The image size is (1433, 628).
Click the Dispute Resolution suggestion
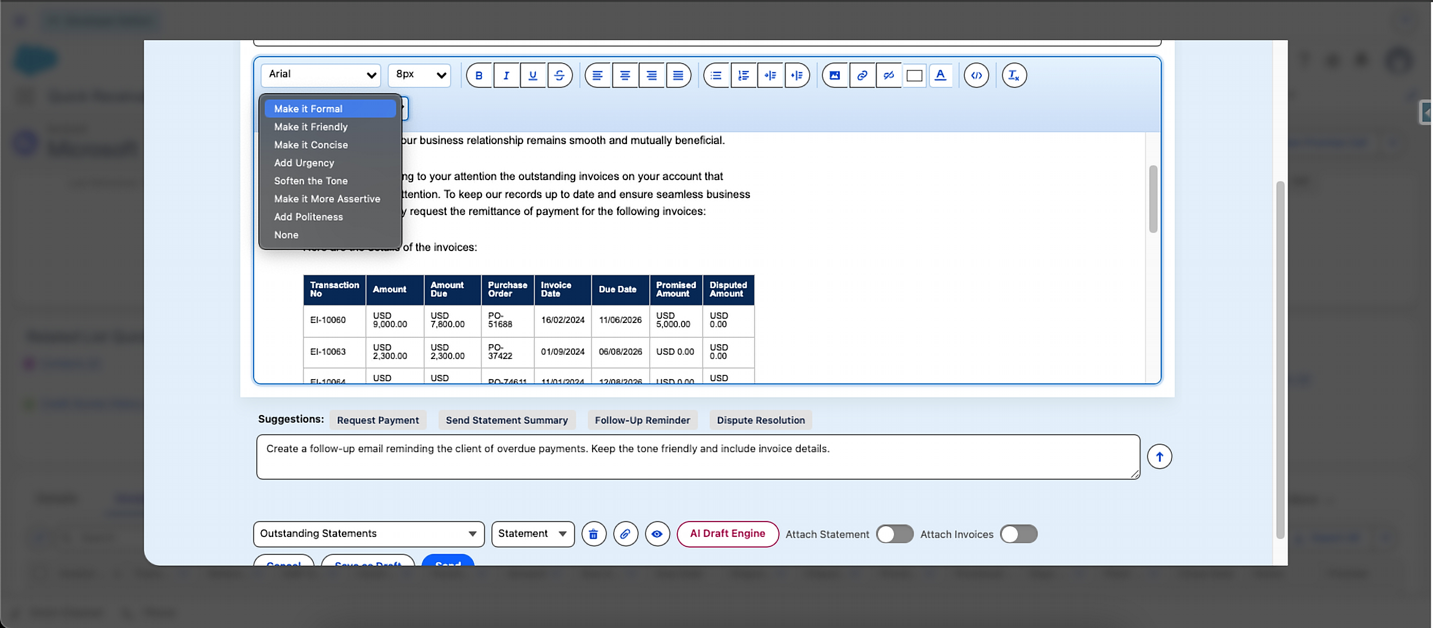pyautogui.click(x=761, y=420)
